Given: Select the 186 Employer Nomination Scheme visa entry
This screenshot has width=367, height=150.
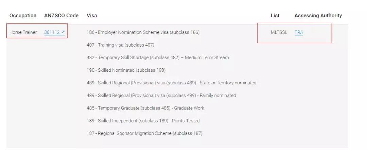Looking at the screenshot, I should (x=143, y=32).
